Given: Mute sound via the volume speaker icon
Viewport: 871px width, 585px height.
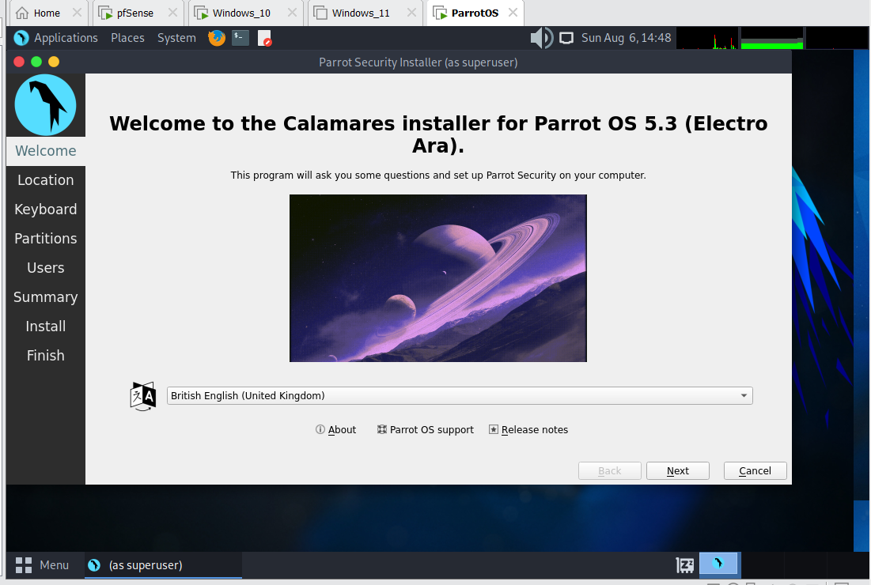Looking at the screenshot, I should pos(541,38).
